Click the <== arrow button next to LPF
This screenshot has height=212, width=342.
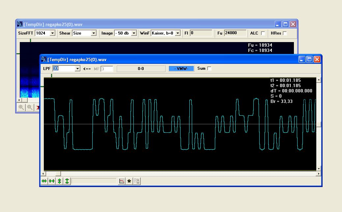click(x=87, y=69)
